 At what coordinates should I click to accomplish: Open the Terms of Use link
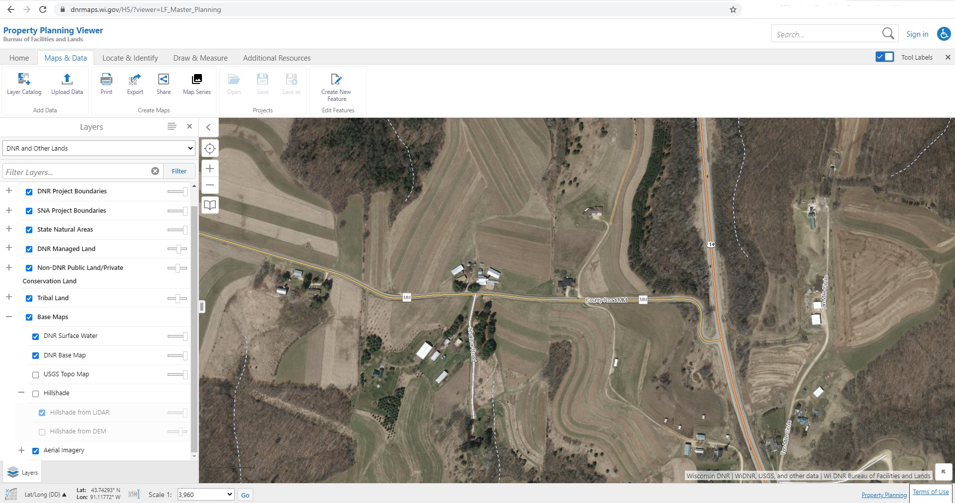[931, 492]
